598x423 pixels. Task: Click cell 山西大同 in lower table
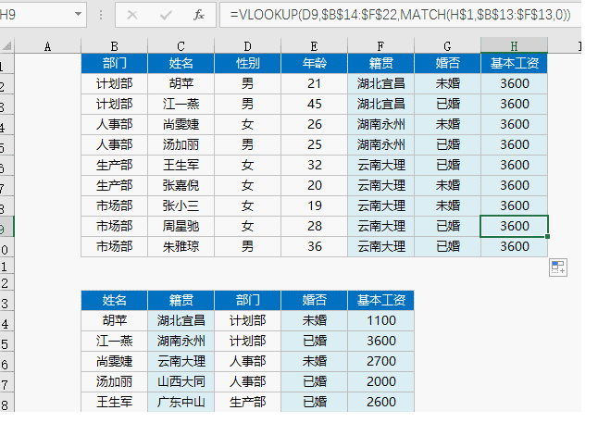pos(181,381)
